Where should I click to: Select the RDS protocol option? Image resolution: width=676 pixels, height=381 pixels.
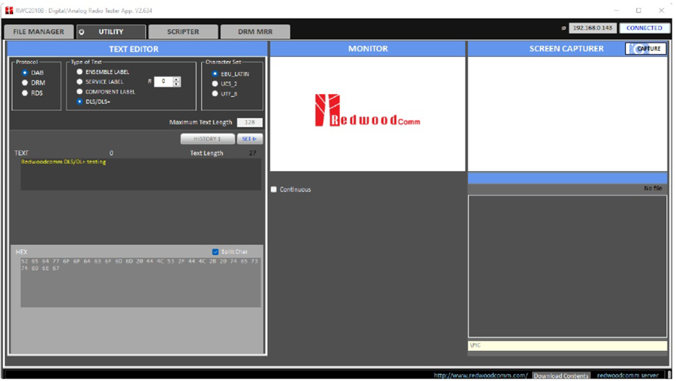pos(25,93)
